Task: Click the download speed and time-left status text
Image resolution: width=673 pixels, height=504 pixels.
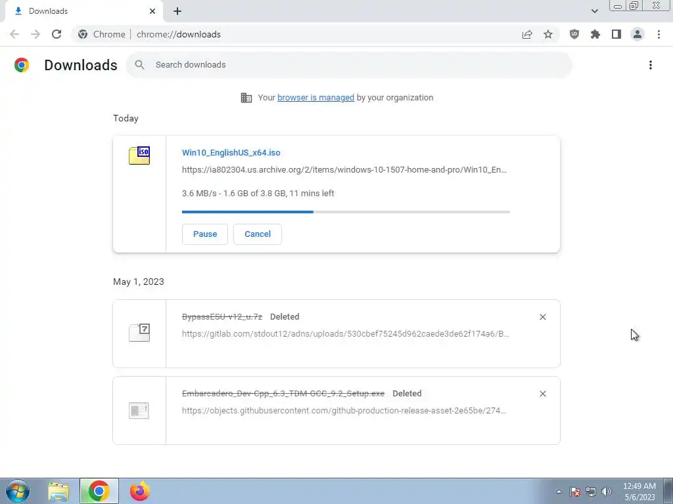Action: point(258,194)
